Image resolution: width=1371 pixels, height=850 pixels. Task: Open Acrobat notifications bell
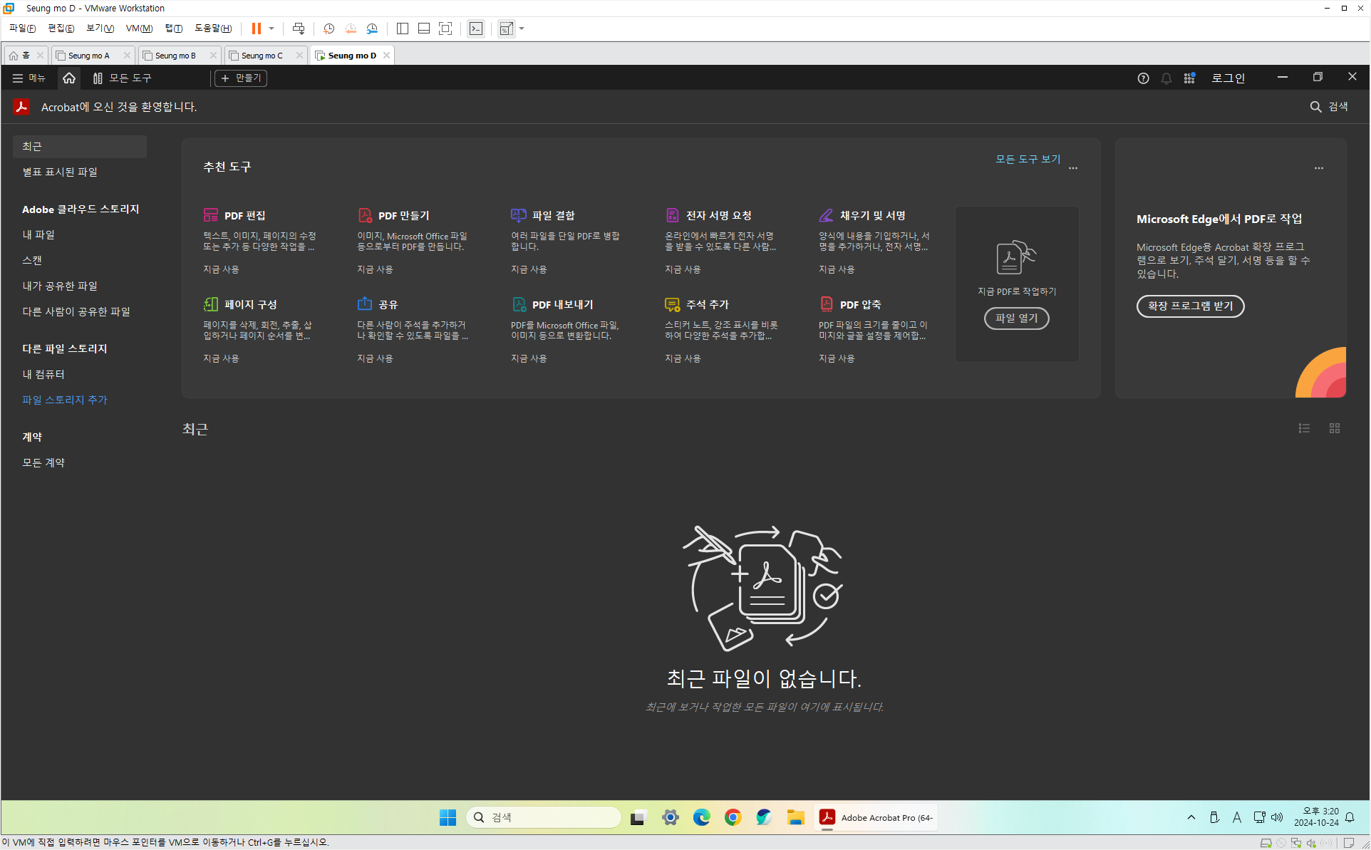1166,78
